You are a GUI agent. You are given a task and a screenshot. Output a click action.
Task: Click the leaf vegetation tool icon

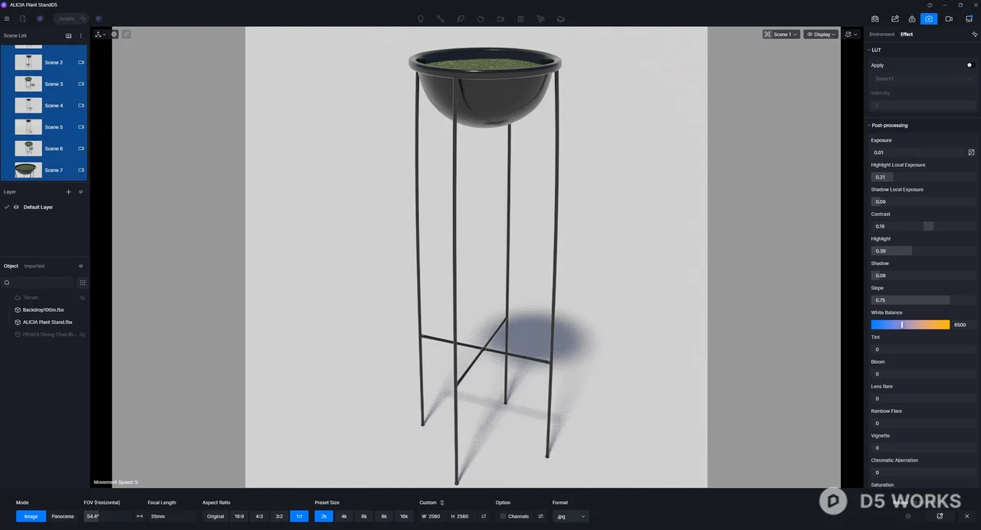click(x=461, y=18)
